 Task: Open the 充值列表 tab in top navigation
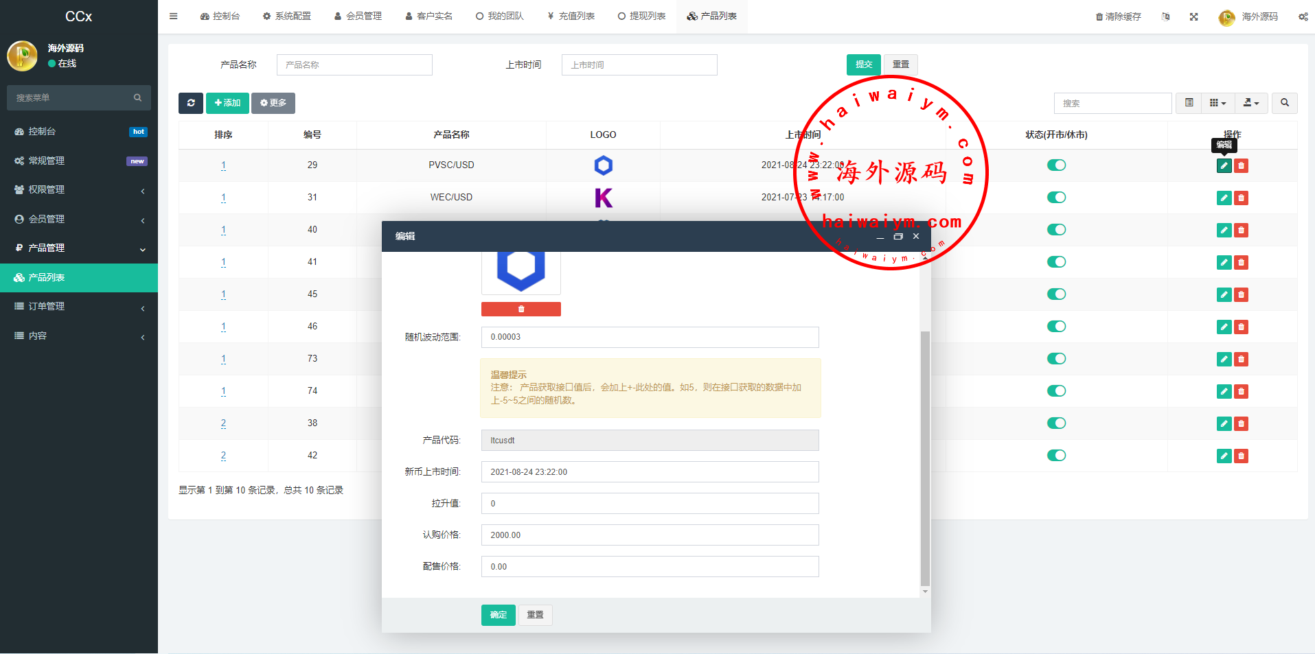point(571,16)
